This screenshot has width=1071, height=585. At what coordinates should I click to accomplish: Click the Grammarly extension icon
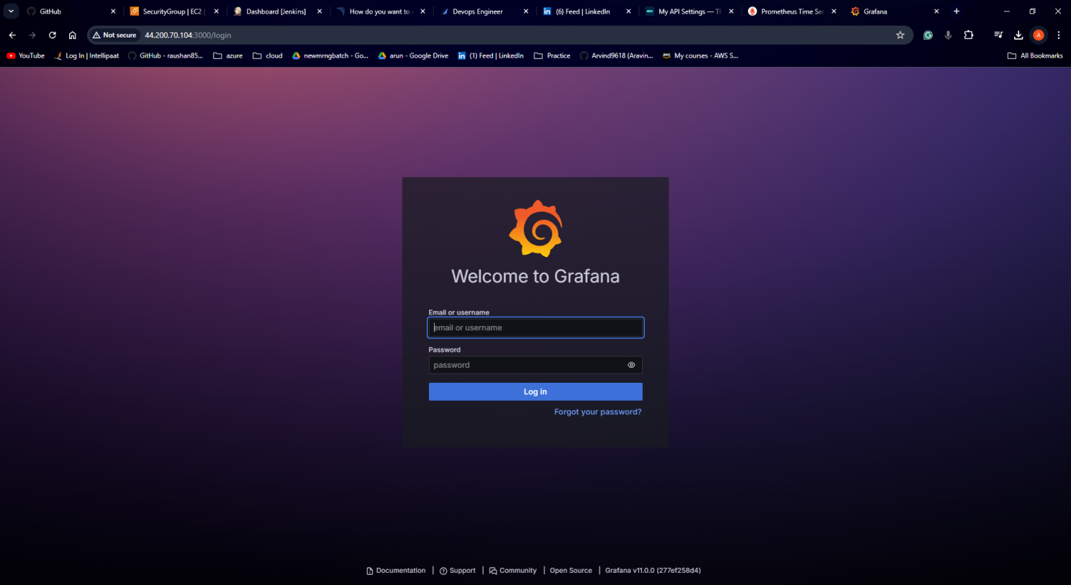click(928, 35)
